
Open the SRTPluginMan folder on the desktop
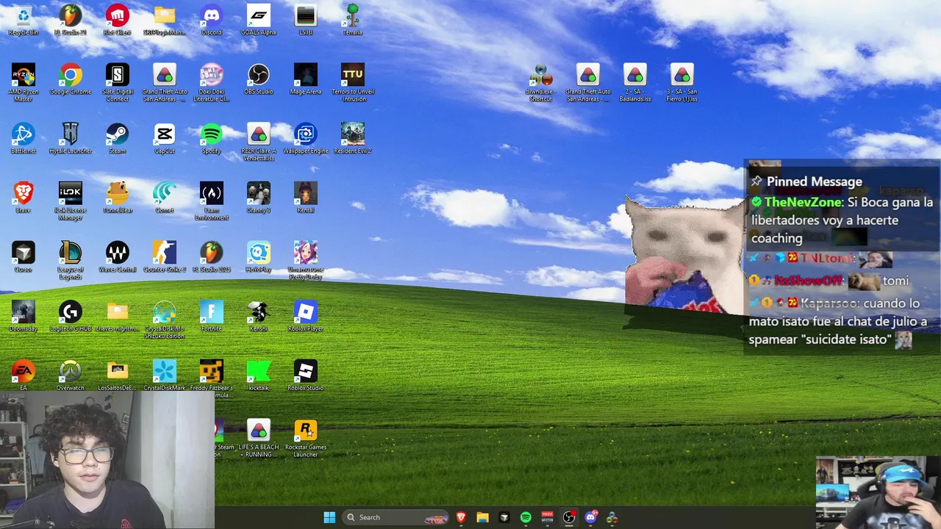point(165,21)
